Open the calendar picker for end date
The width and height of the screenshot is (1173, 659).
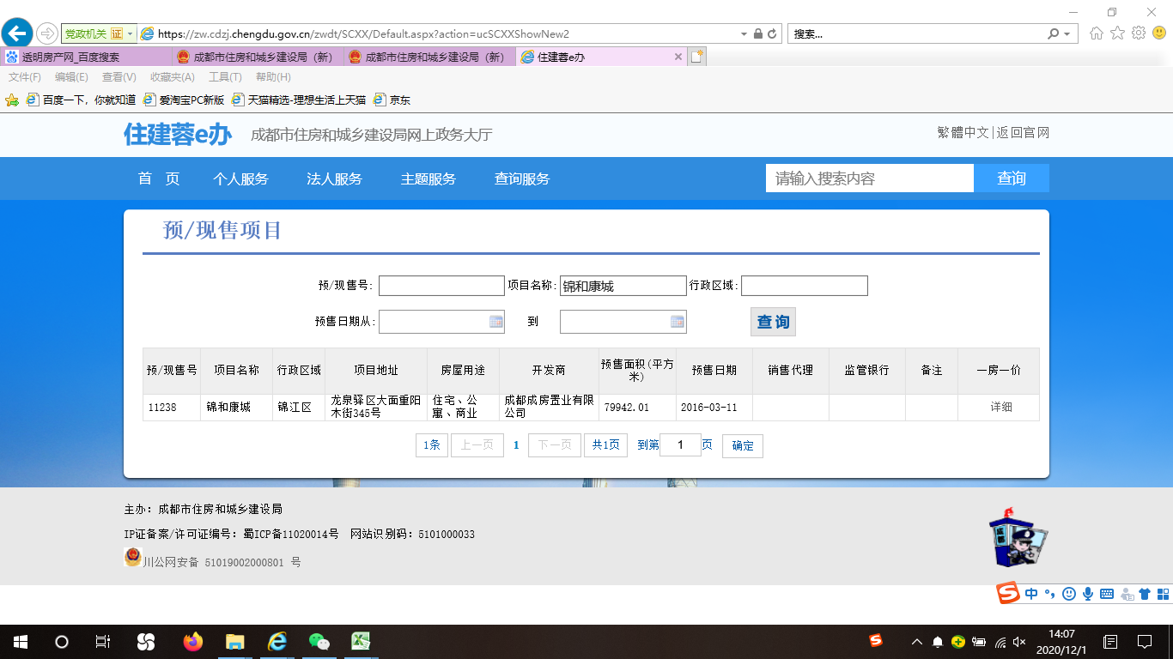[678, 322]
